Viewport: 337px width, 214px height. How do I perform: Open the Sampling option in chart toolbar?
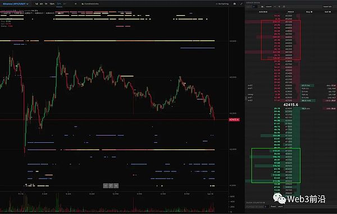[x=222, y=4]
